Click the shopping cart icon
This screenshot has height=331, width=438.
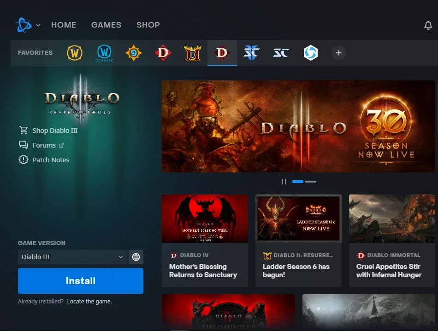pyautogui.click(x=24, y=130)
